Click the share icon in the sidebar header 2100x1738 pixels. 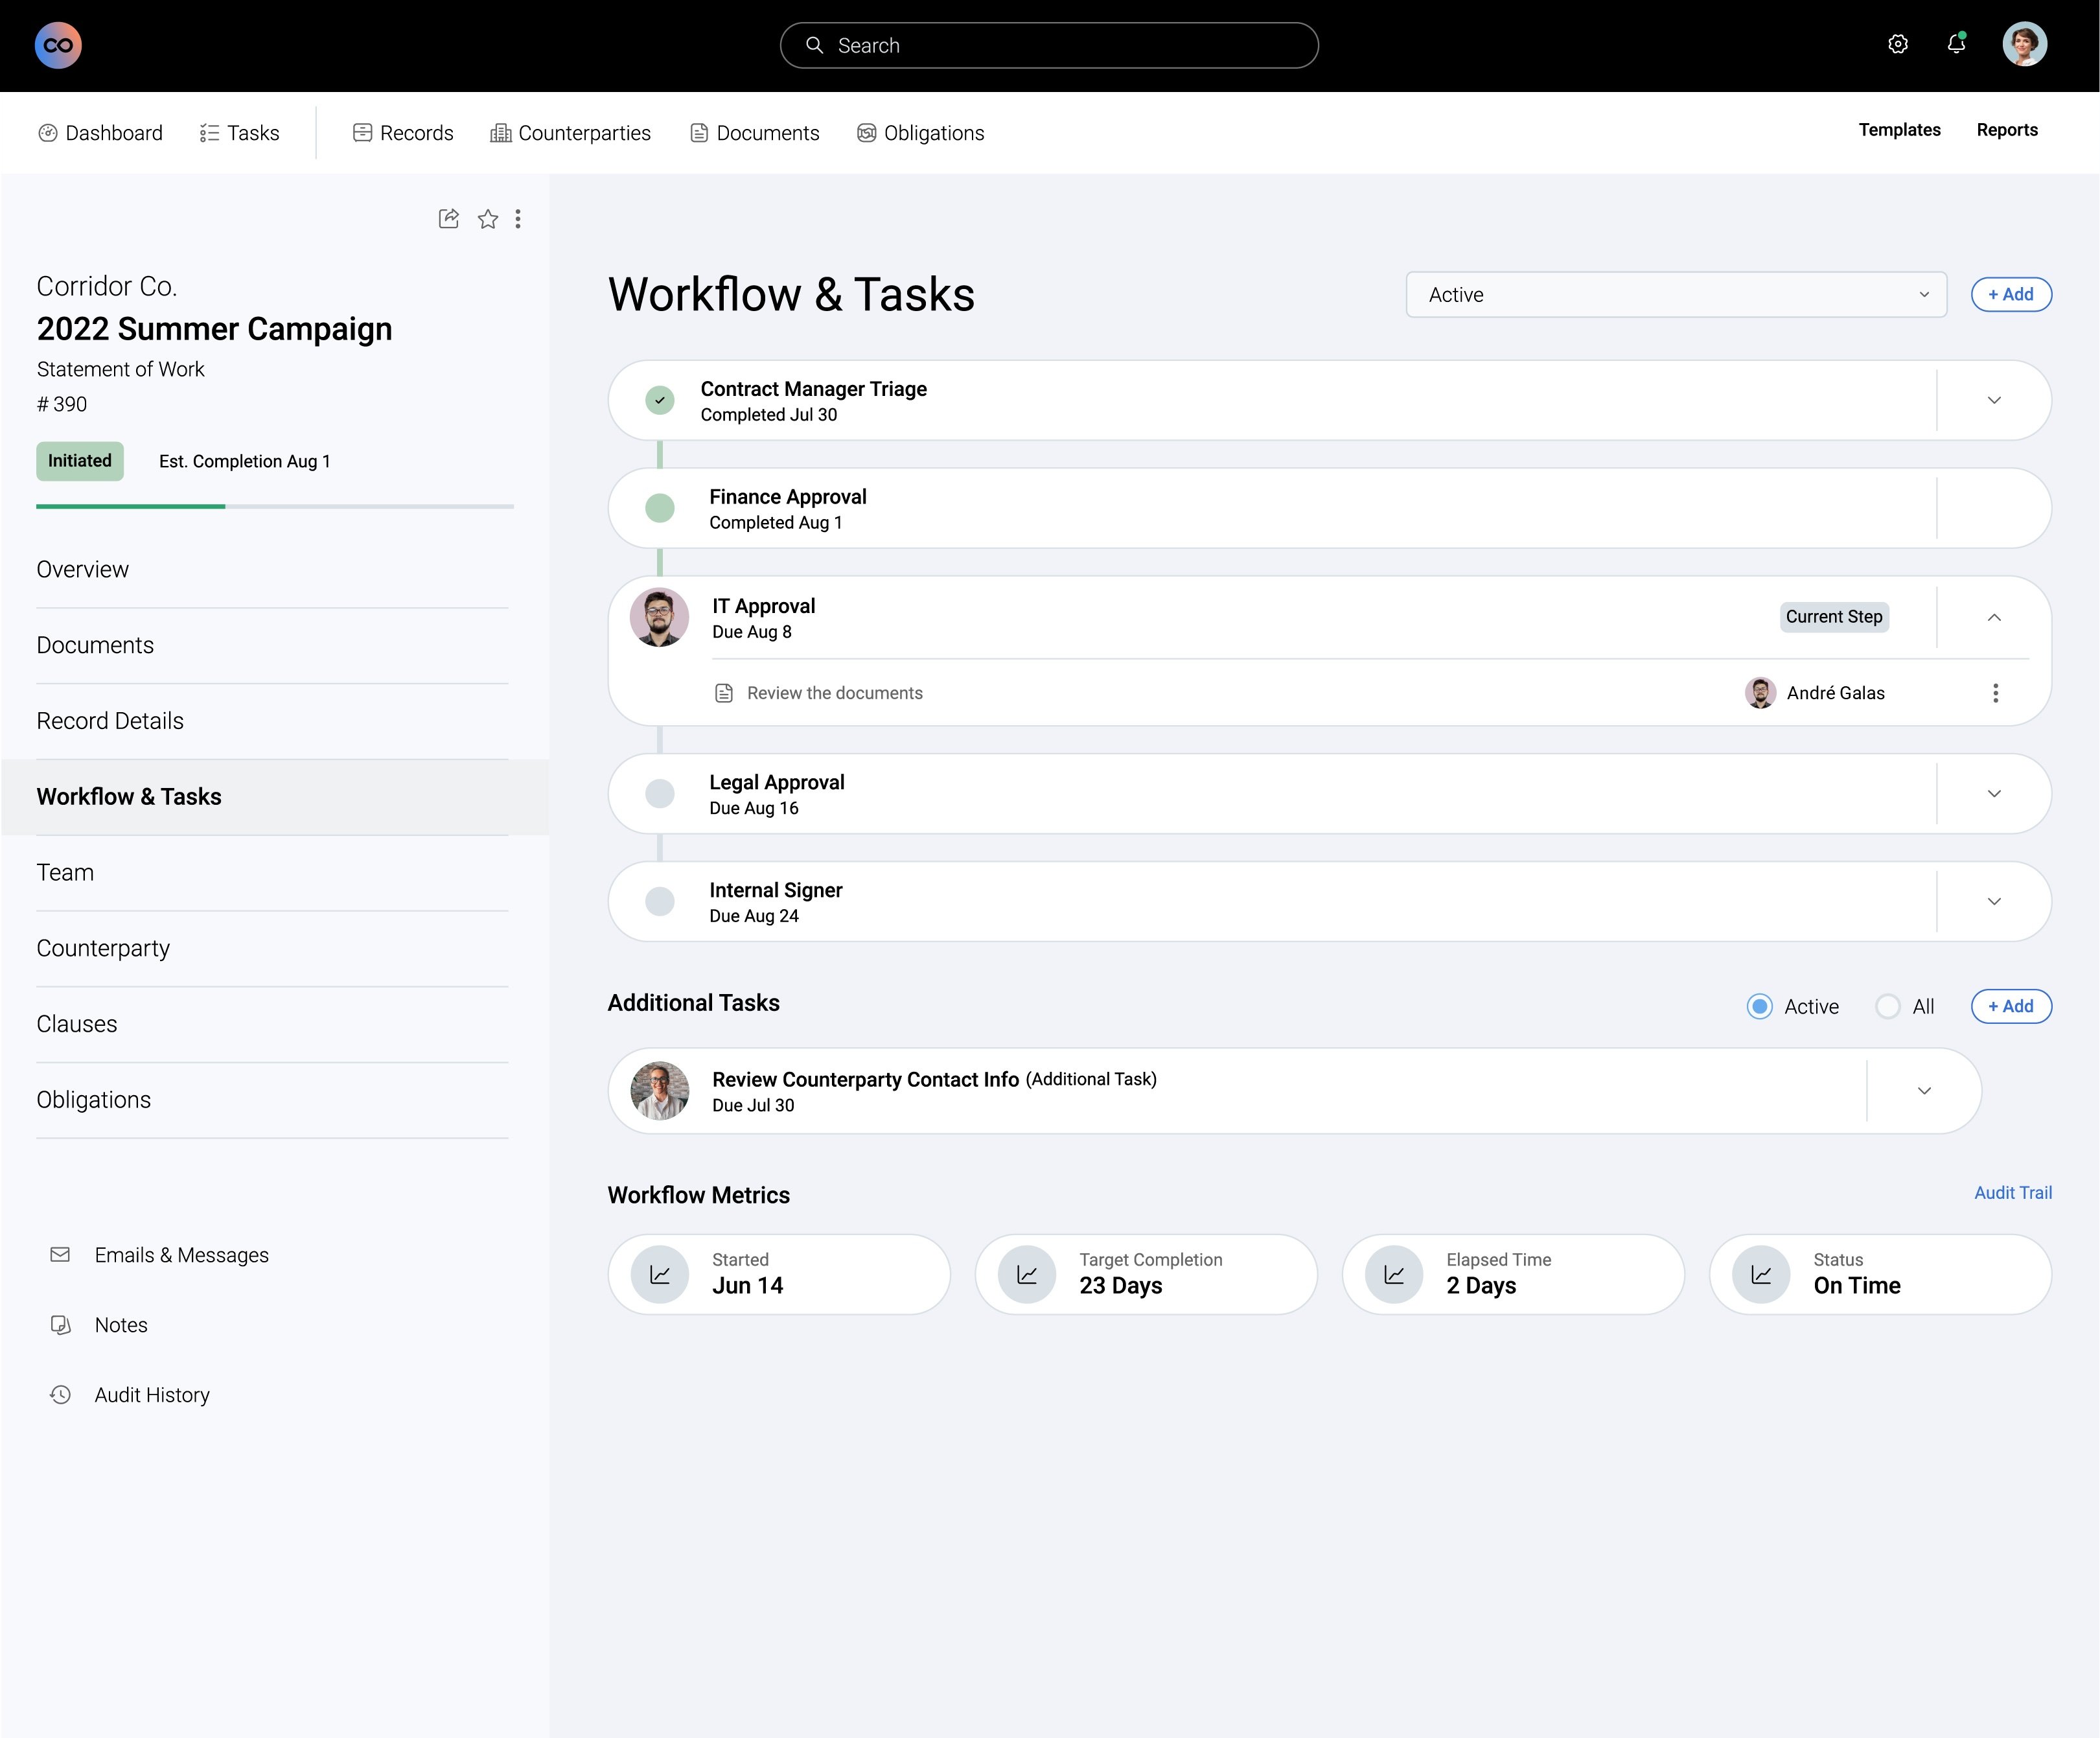[x=449, y=219]
